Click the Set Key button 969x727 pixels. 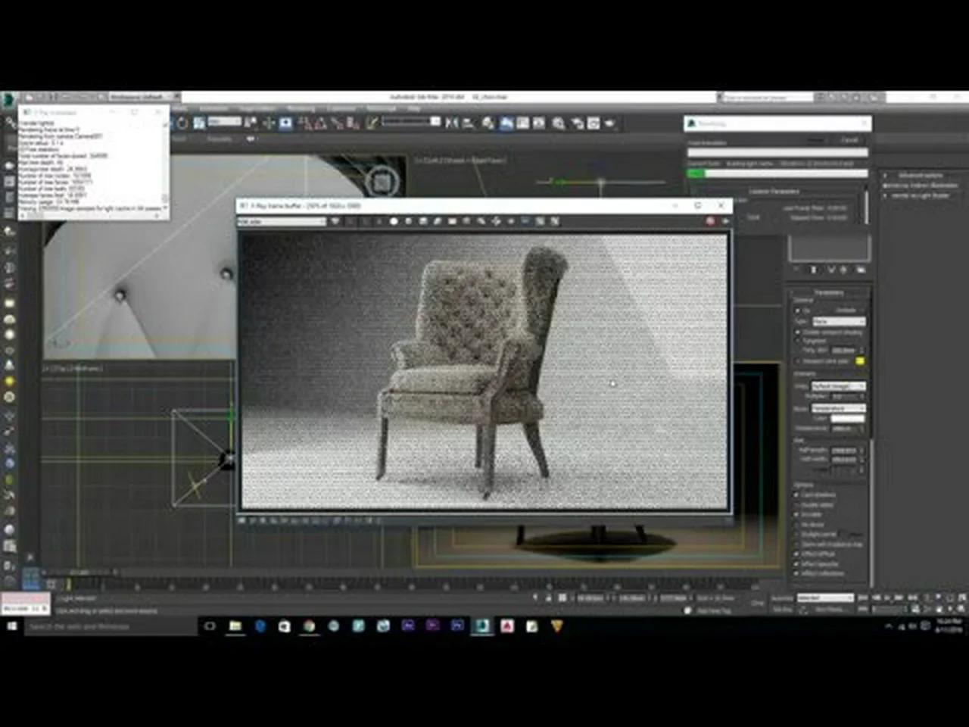pos(782,608)
